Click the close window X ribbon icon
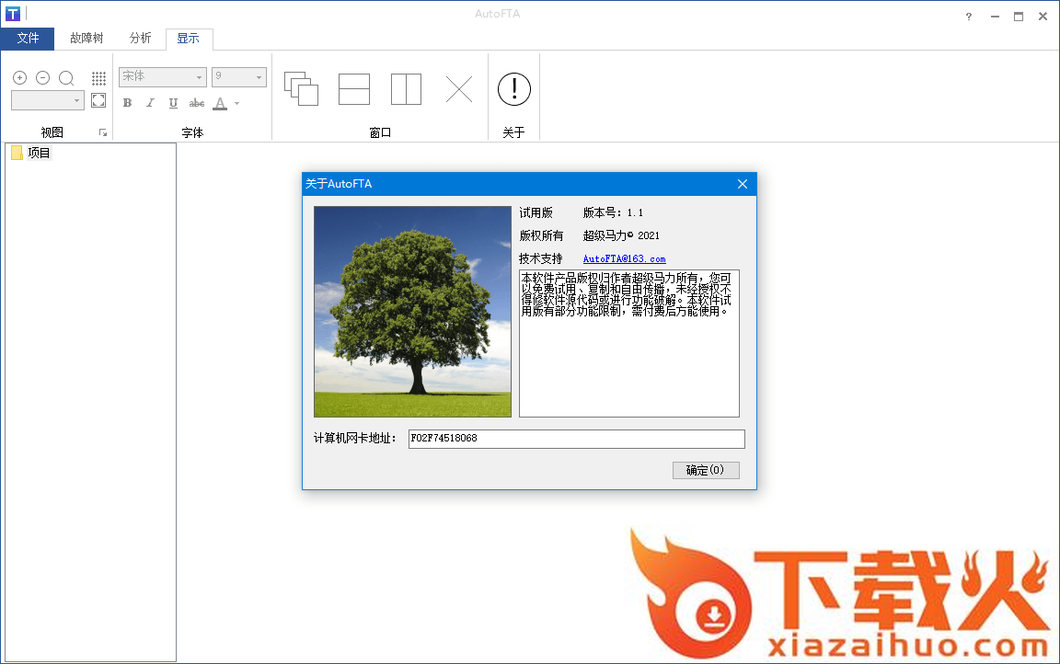 [x=459, y=89]
